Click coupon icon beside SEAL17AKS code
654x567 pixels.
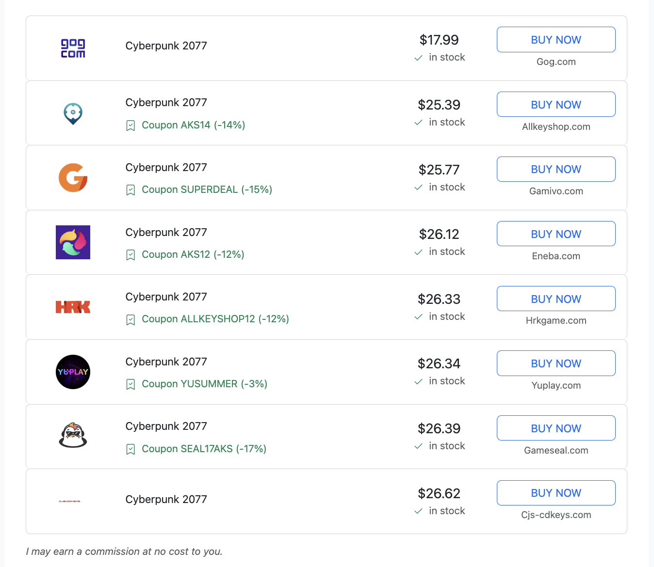pos(131,449)
